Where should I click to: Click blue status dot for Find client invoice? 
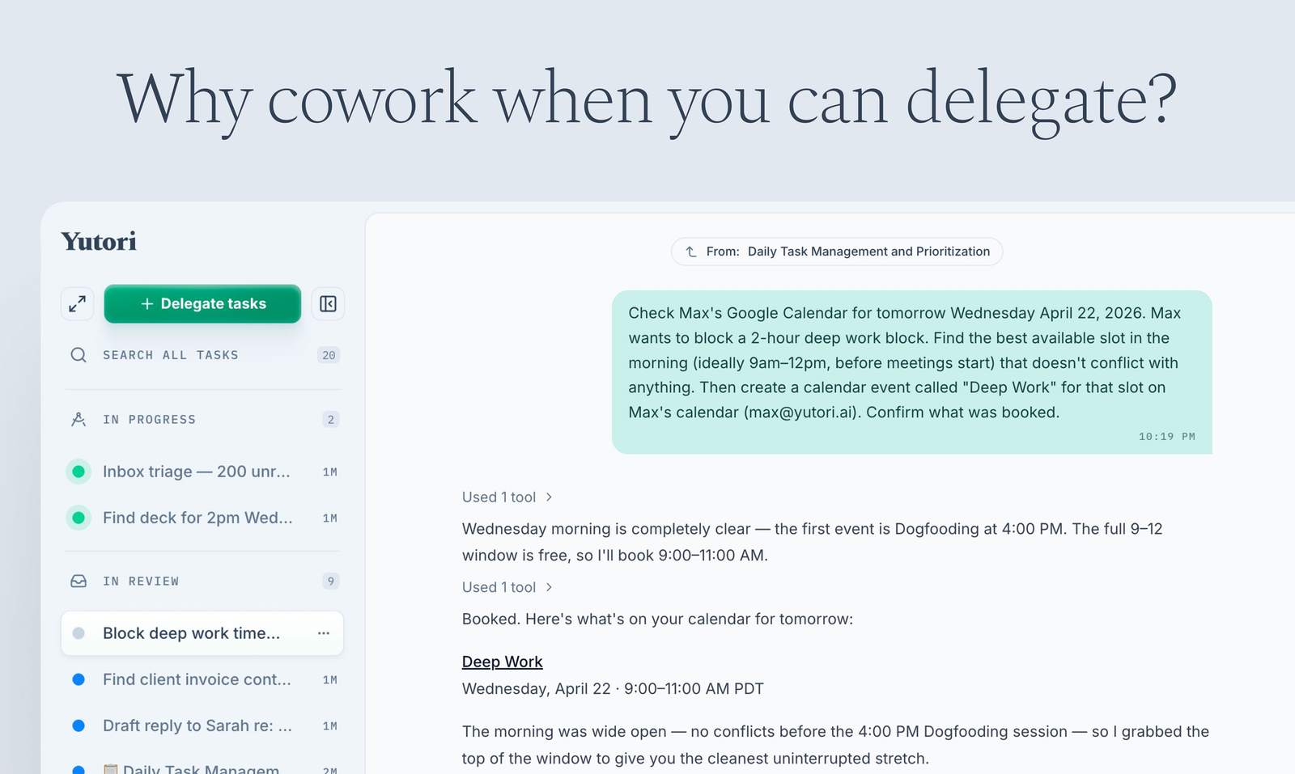(x=79, y=680)
